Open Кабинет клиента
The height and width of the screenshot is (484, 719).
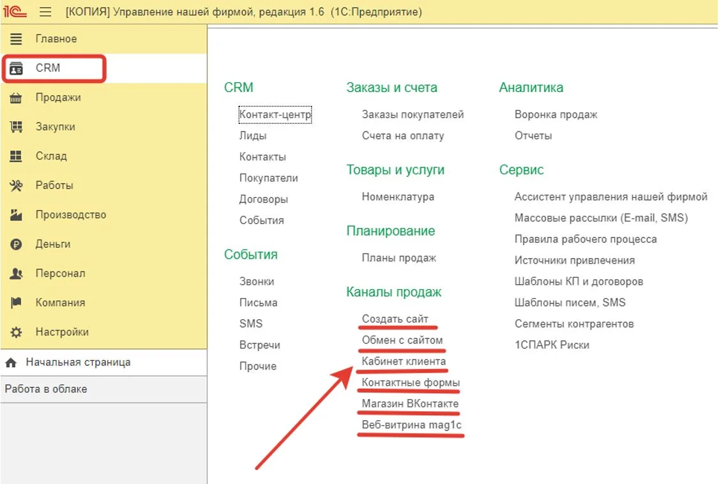(x=404, y=361)
